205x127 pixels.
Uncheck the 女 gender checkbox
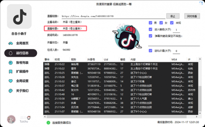coord(161,23)
